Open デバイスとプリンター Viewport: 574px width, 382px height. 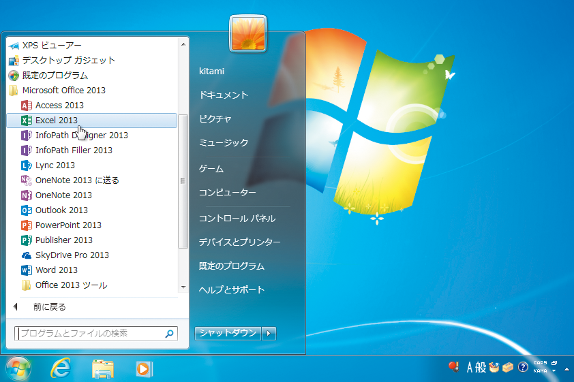pos(240,242)
